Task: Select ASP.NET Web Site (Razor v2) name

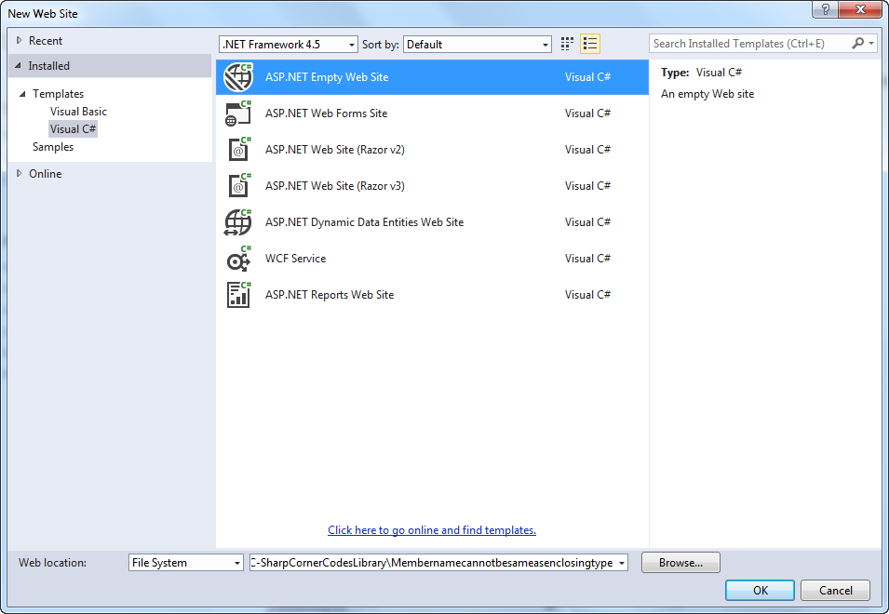Action: click(x=334, y=150)
